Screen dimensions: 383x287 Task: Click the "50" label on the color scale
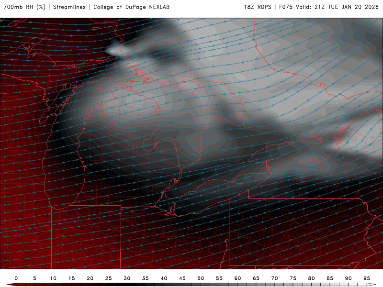[x=201, y=278]
